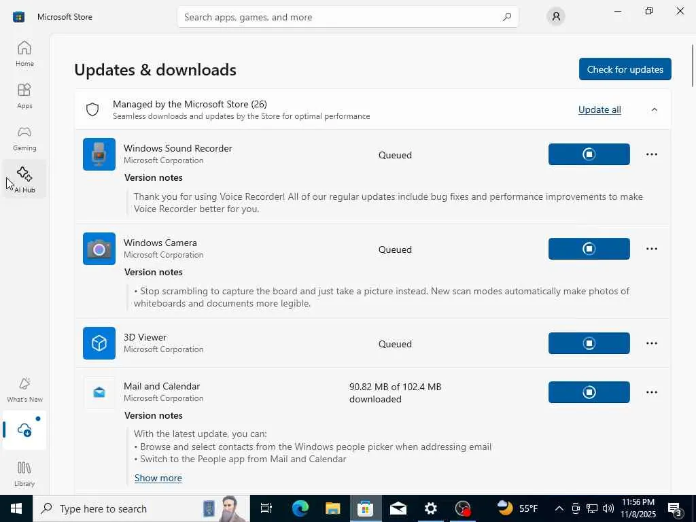
Task: Click the taskbar Type here to search box
Action: 141,508
